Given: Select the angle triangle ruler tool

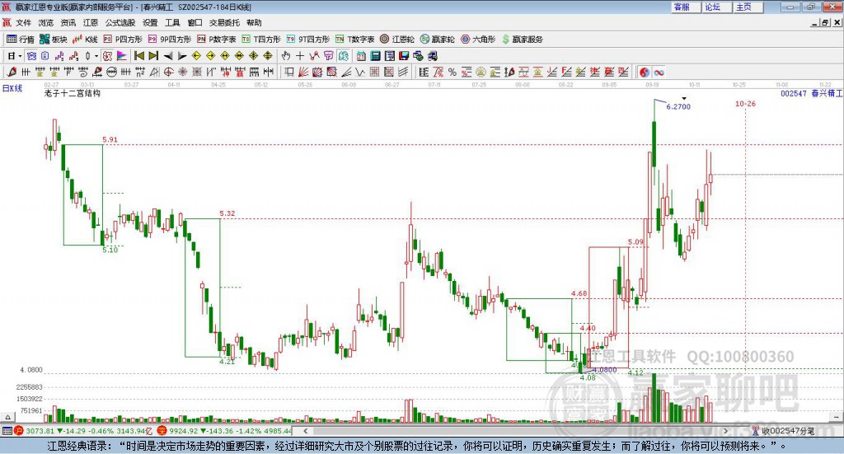Looking at the screenshot, I should click(x=154, y=72).
